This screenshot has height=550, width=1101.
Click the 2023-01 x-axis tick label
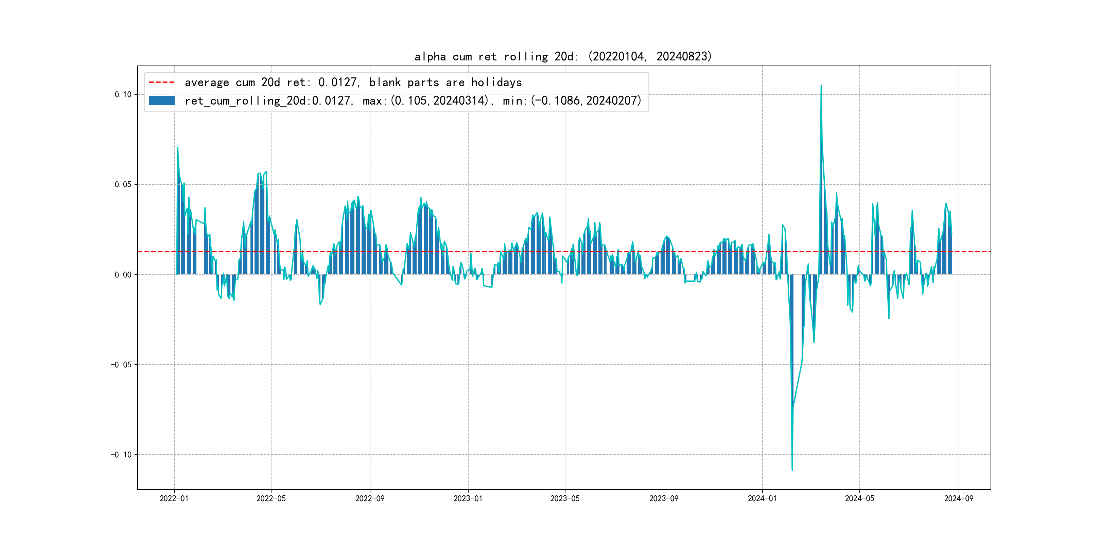coord(468,498)
